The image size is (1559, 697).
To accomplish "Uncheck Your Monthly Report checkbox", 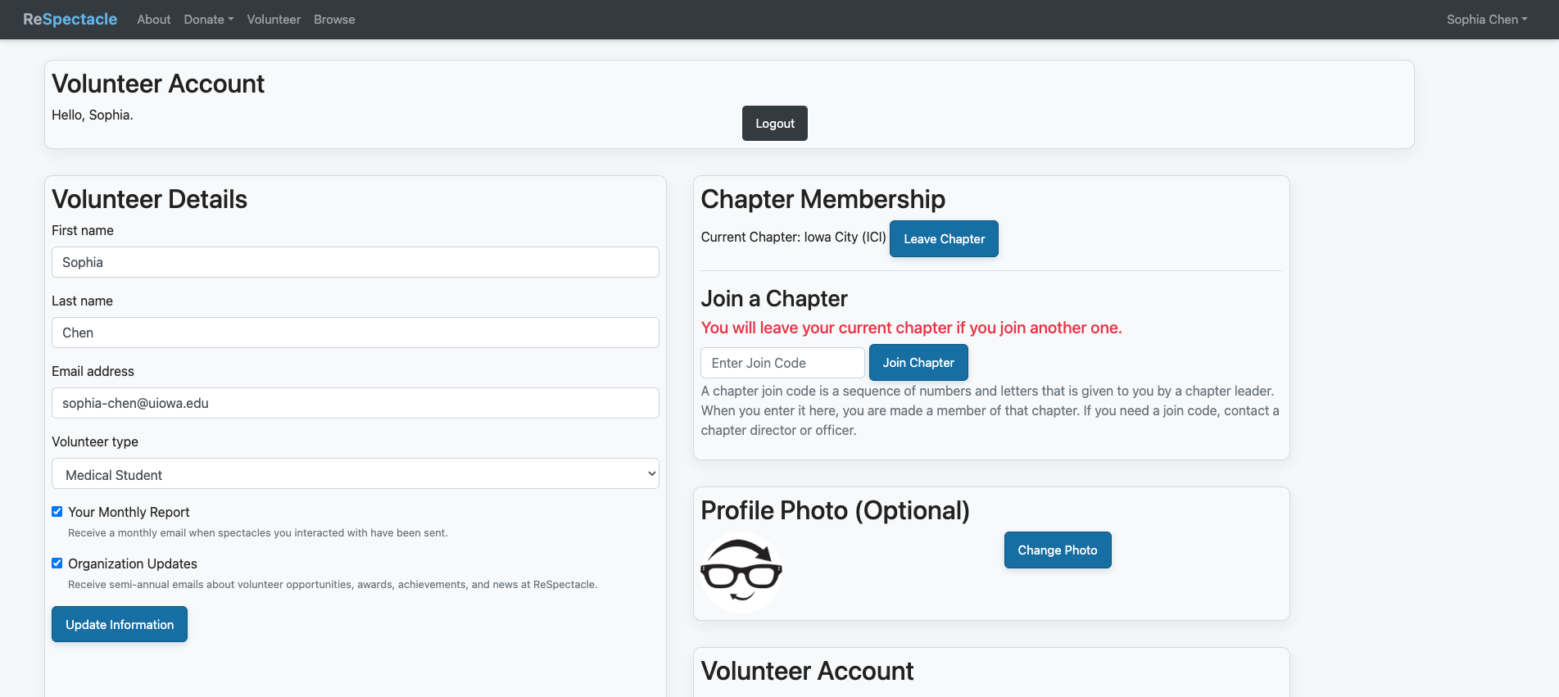I will [57, 512].
